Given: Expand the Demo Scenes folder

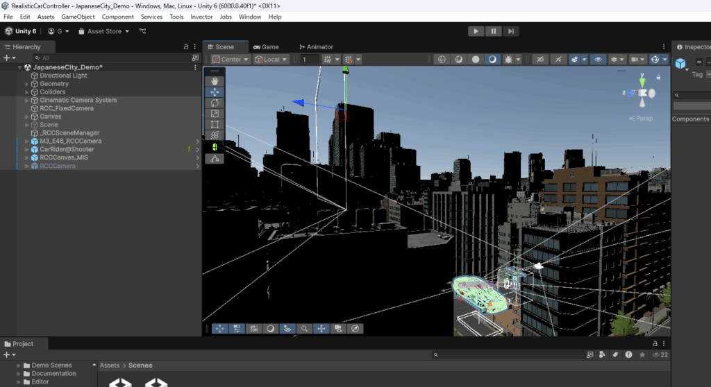Looking at the screenshot, I should pyautogui.click(x=19, y=365).
